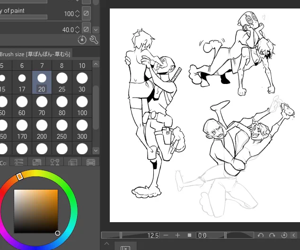Screen dimensions: 300x250
Task: Rotate canvas right
Action: [x=272, y=235]
